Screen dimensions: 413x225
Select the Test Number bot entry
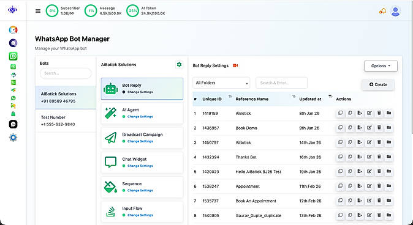click(66, 120)
